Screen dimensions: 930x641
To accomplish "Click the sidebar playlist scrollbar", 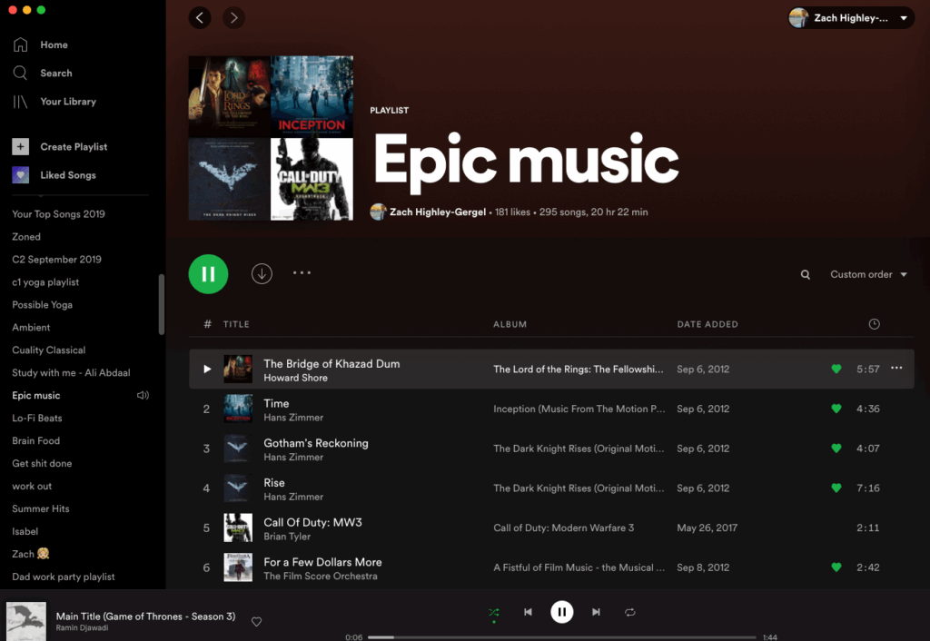I will pos(162,304).
